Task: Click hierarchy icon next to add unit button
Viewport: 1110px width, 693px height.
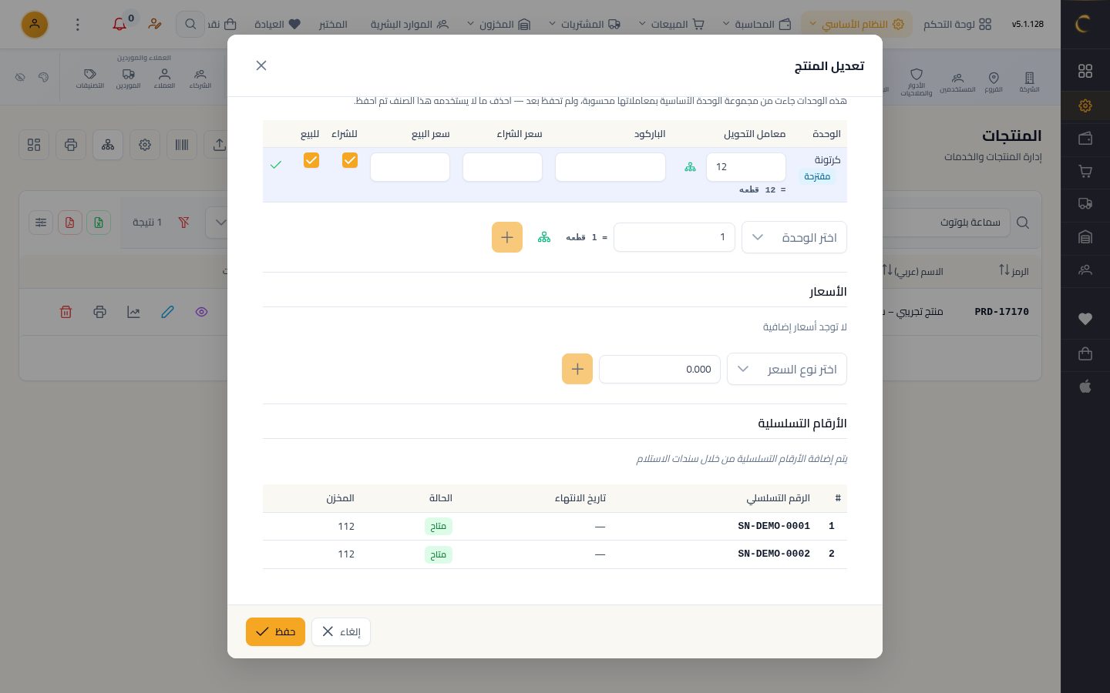Action: click(544, 237)
